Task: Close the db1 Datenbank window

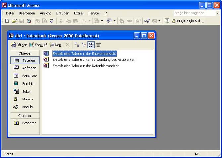Action: [151, 36]
